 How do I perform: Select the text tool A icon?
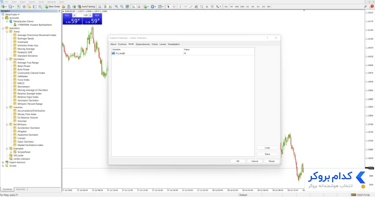207,7
